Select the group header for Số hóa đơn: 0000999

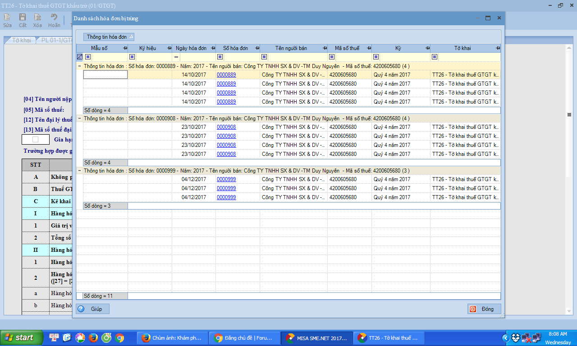(x=288, y=170)
